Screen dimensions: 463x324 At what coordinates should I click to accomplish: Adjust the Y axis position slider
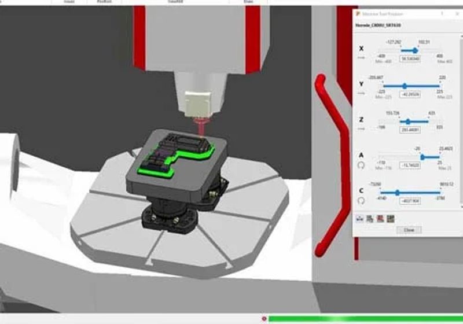pyautogui.click(x=405, y=86)
